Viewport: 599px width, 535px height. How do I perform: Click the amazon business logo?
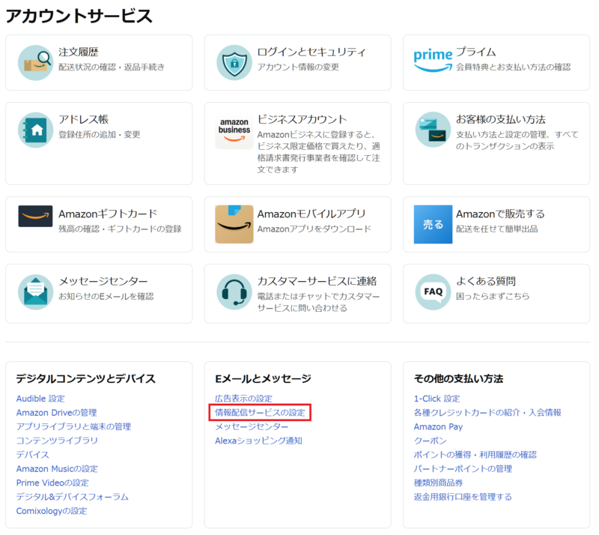point(234,131)
